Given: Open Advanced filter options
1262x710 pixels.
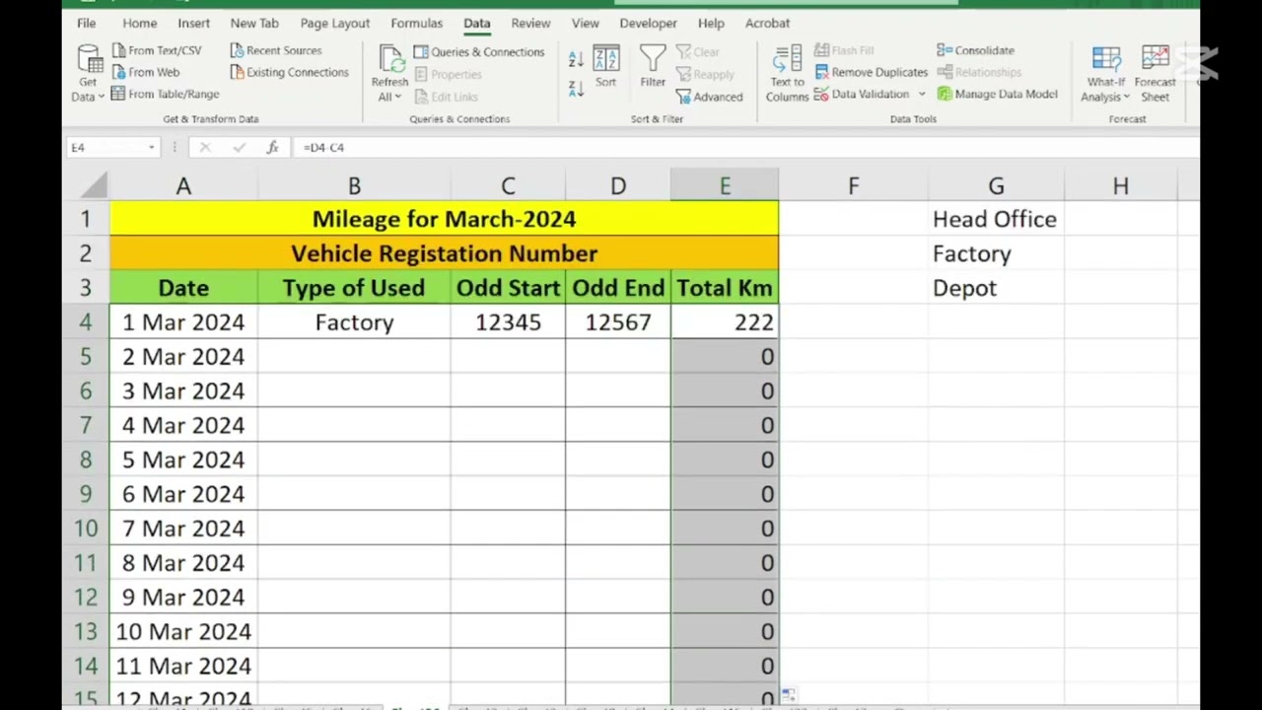Looking at the screenshot, I should (709, 97).
